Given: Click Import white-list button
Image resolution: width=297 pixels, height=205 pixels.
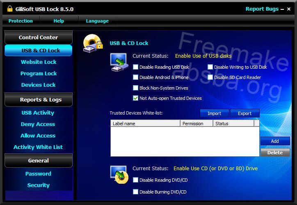Looking at the screenshot, I should point(215,113).
